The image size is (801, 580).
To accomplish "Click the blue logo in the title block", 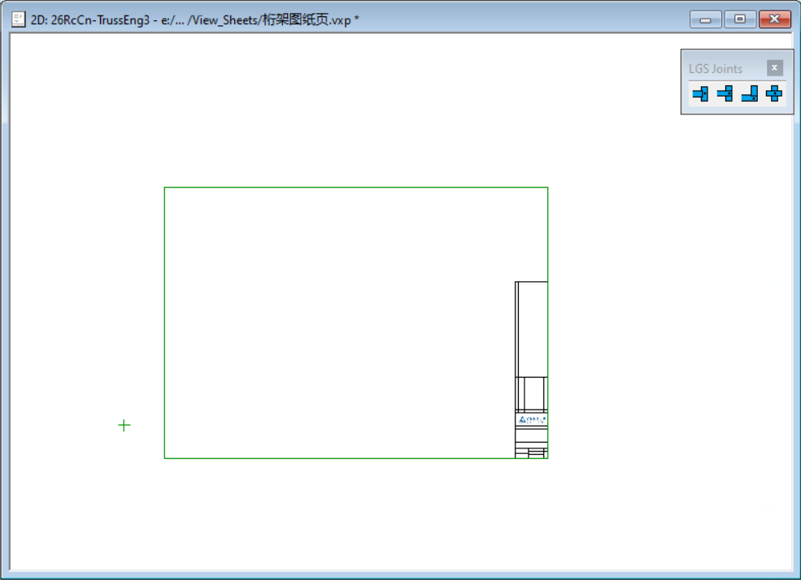I will pyautogui.click(x=532, y=420).
